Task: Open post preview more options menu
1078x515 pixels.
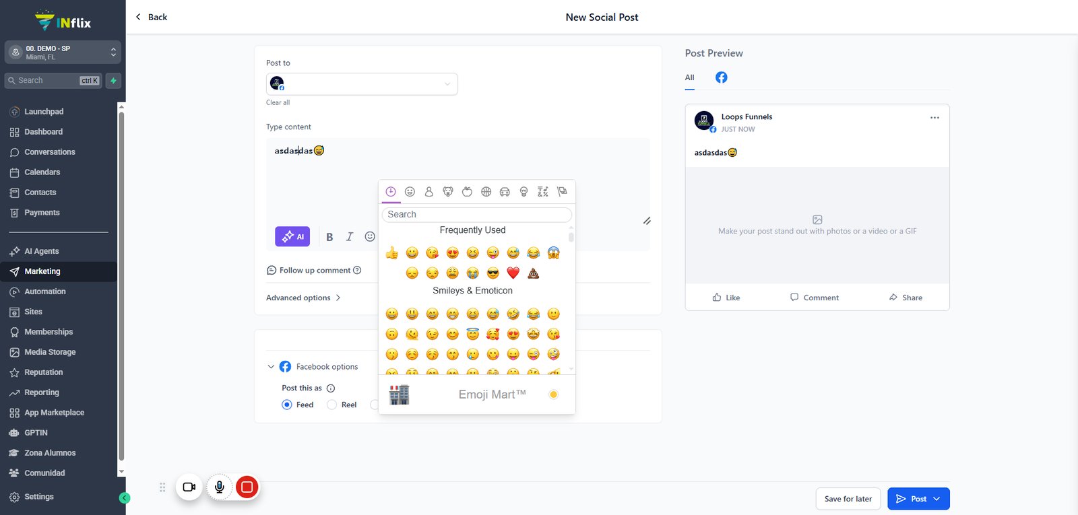Action: [934, 117]
